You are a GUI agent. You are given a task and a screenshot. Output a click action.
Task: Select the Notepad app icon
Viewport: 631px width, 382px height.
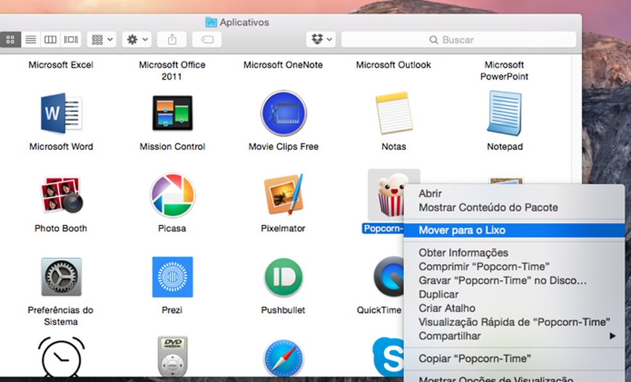pyautogui.click(x=505, y=113)
